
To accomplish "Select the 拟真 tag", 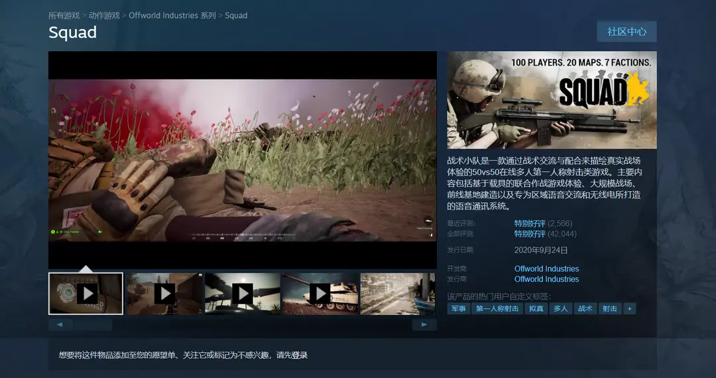I will click(536, 308).
